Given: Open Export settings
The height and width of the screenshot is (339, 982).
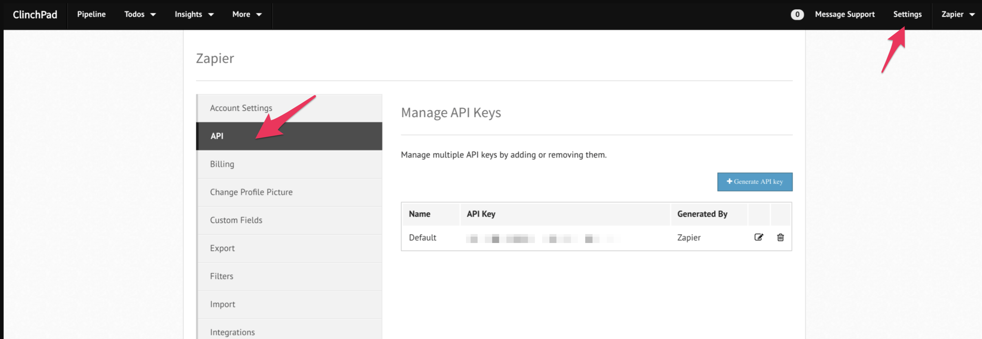Looking at the screenshot, I should (289, 248).
